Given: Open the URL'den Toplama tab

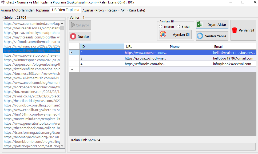Looking at the screenshot, I should (x=66, y=10).
